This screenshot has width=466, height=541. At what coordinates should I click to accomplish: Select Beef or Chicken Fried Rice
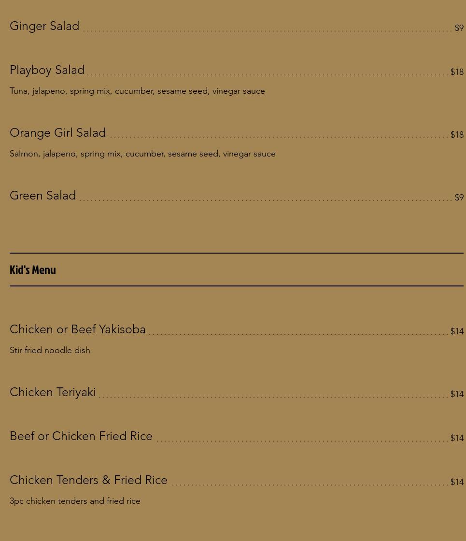(81, 436)
